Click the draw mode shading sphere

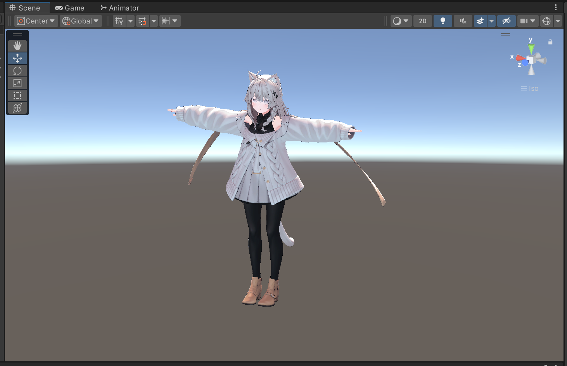pyautogui.click(x=397, y=21)
